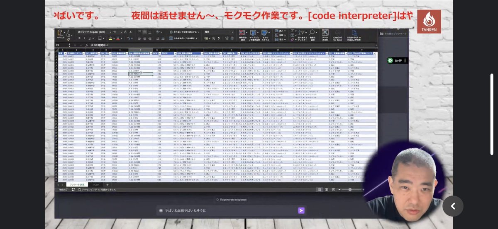Click the Paste clipboard icon
Image resolution: width=498 pixels, height=229 pixels.
pyautogui.click(x=60, y=32)
